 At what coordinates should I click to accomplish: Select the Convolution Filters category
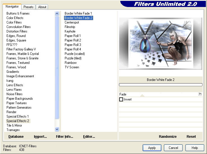coord(18,27)
